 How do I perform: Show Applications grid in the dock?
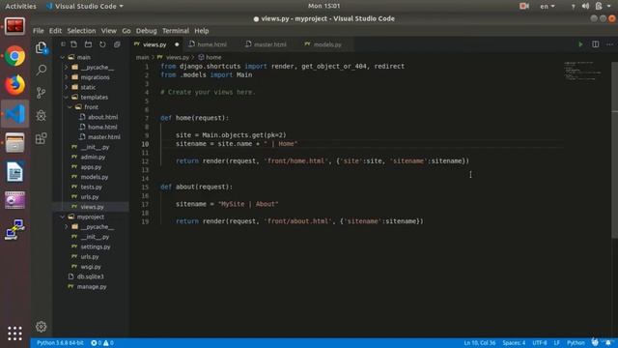click(15, 333)
